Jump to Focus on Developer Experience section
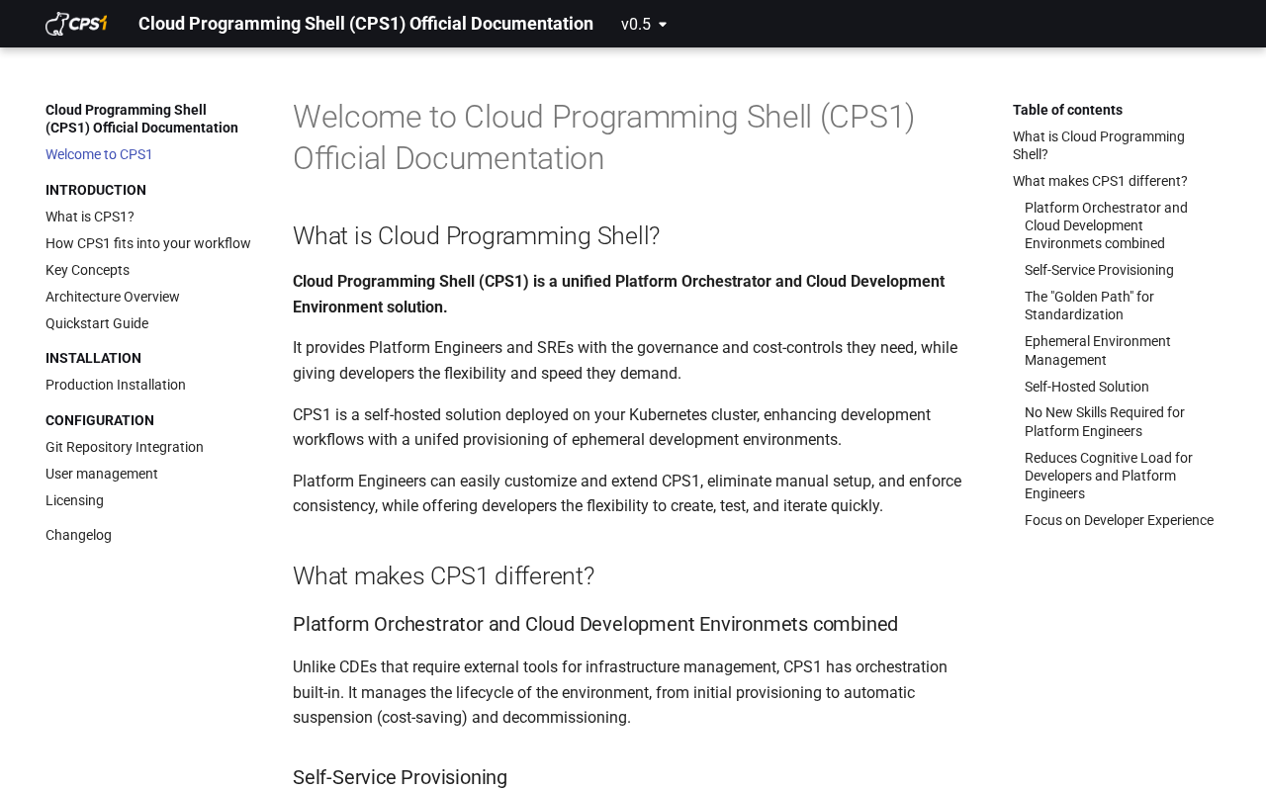1266x791 pixels. click(1119, 520)
